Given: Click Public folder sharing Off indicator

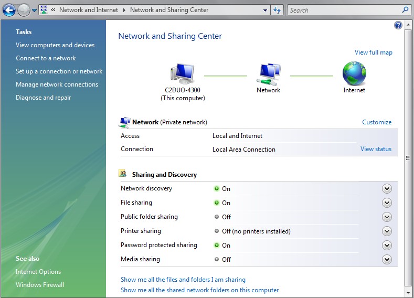Looking at the screenshot, I should 217,217.
